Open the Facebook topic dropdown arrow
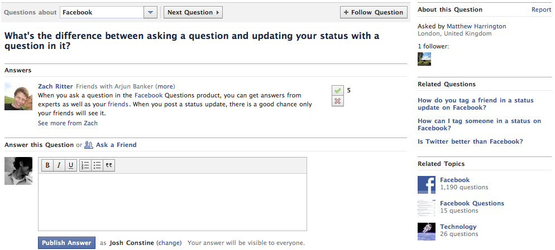Viewport: 555px width, 250px height. [x=150, y=12]
